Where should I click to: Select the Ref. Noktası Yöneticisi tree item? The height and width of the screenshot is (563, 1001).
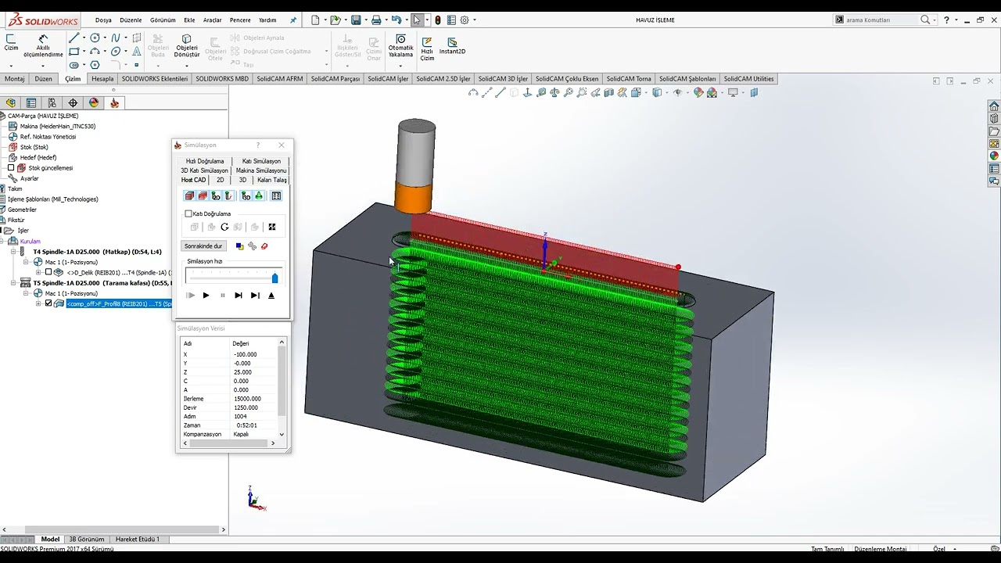[x=48, y=137]
